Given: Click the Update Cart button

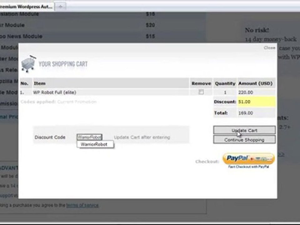Looking at the screenshot, I should pos(244,130).
